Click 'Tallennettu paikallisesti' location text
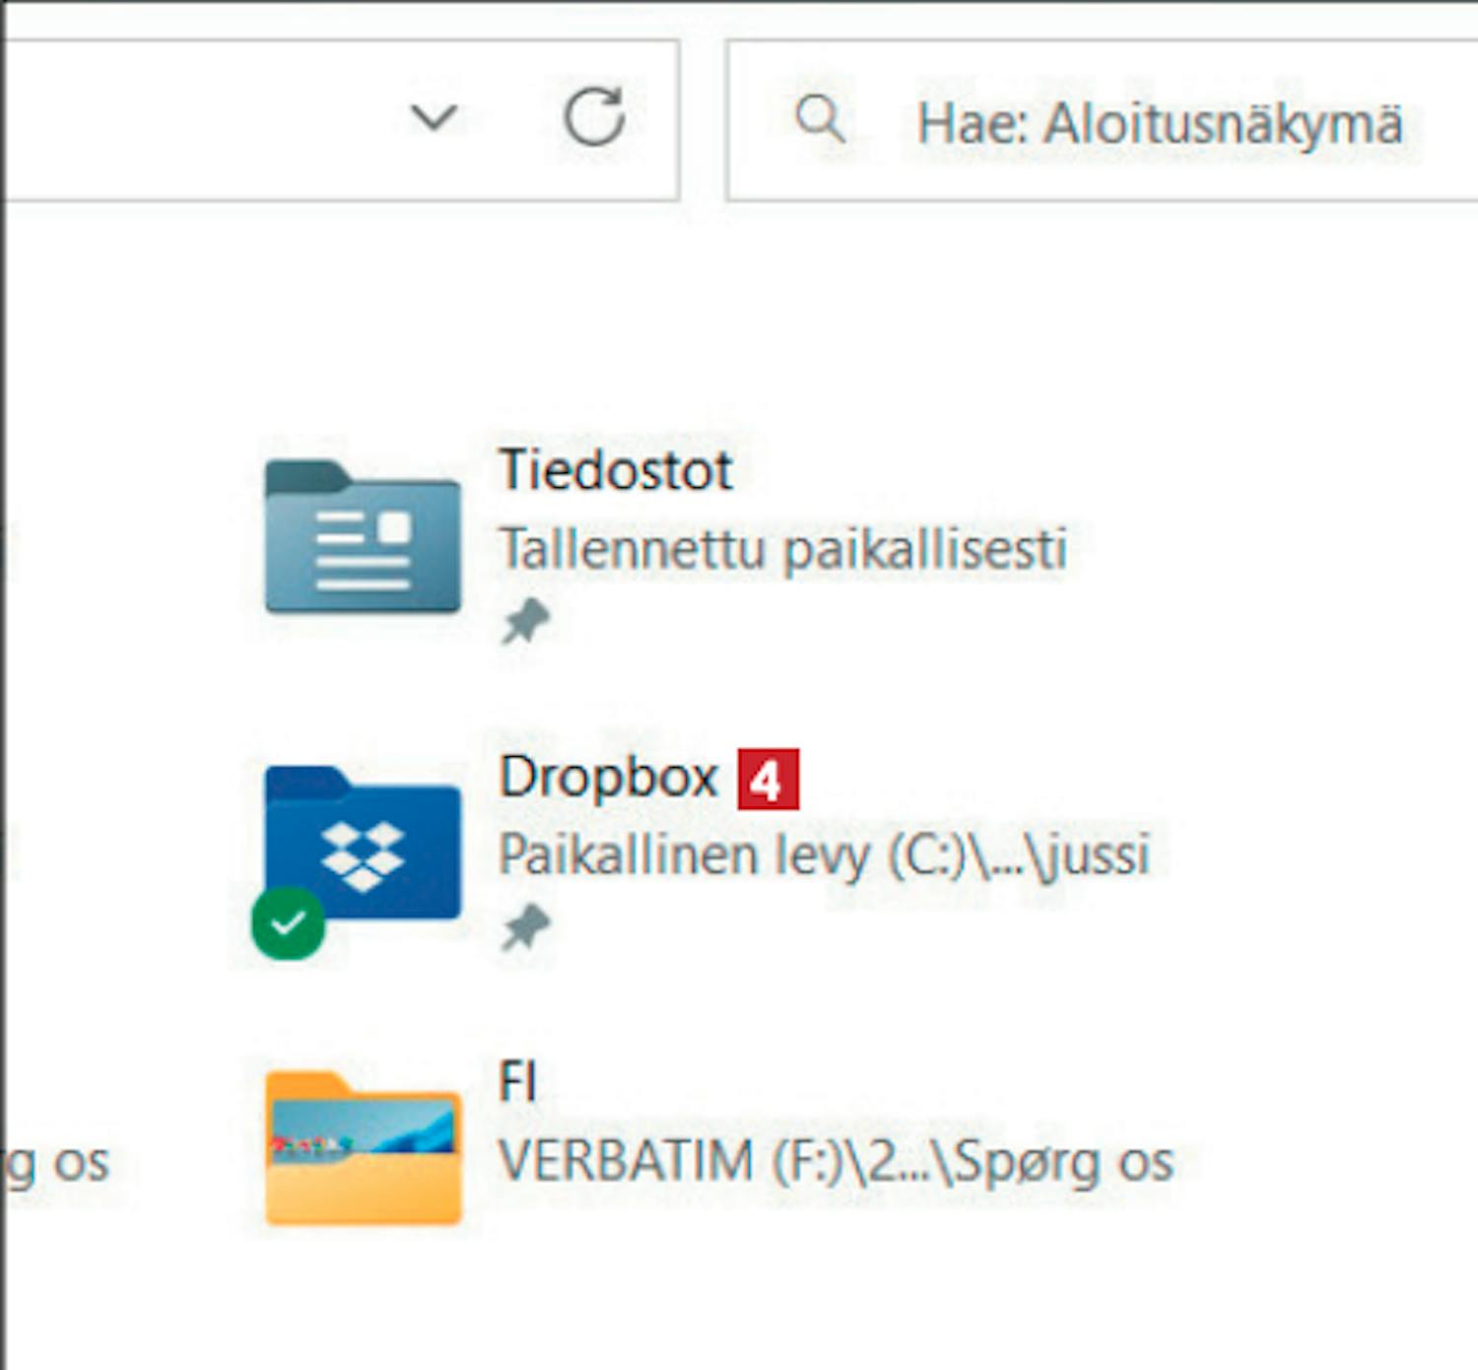 [x=783, y=549]
